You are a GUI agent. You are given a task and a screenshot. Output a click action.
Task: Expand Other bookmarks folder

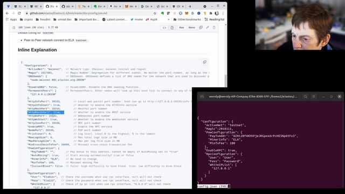[x=187, y=19]
